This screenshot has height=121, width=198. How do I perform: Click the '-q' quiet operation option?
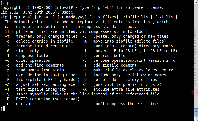coord(28,60)
